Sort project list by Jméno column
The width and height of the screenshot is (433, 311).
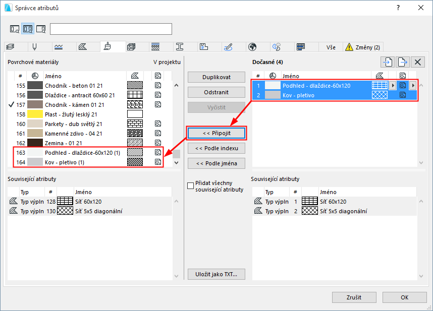[85, 76]
